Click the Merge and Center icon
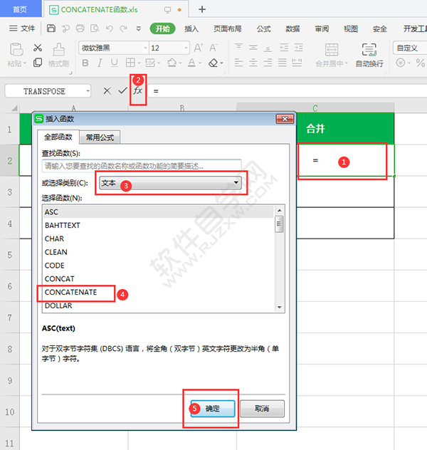This screenshot has height=450, width=427. tap(332, 50)
